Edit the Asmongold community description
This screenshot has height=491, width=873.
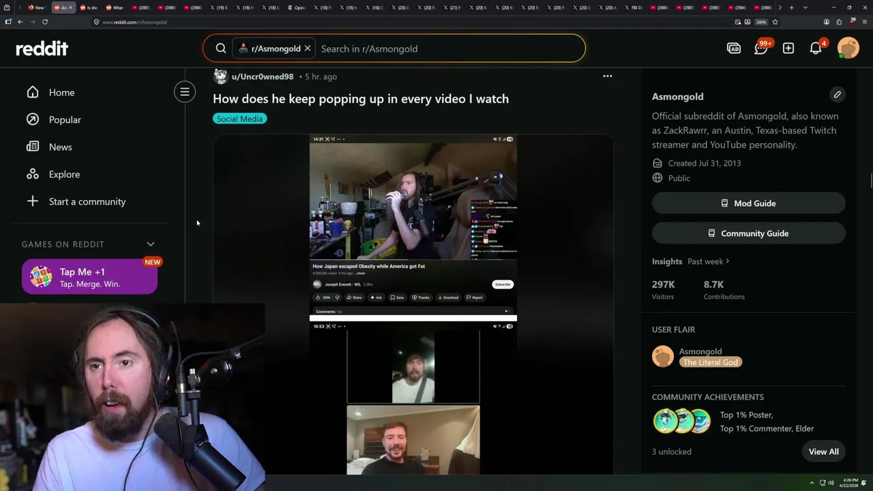coord(837,94)
